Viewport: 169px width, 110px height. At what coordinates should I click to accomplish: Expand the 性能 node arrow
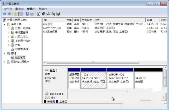point(9,45)
